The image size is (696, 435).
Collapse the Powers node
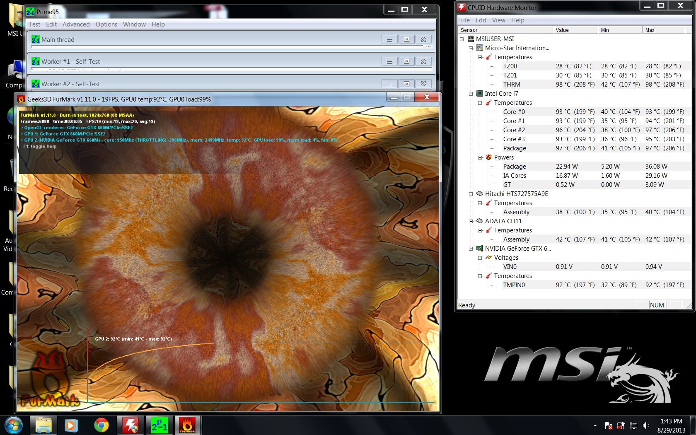point(480,157)
